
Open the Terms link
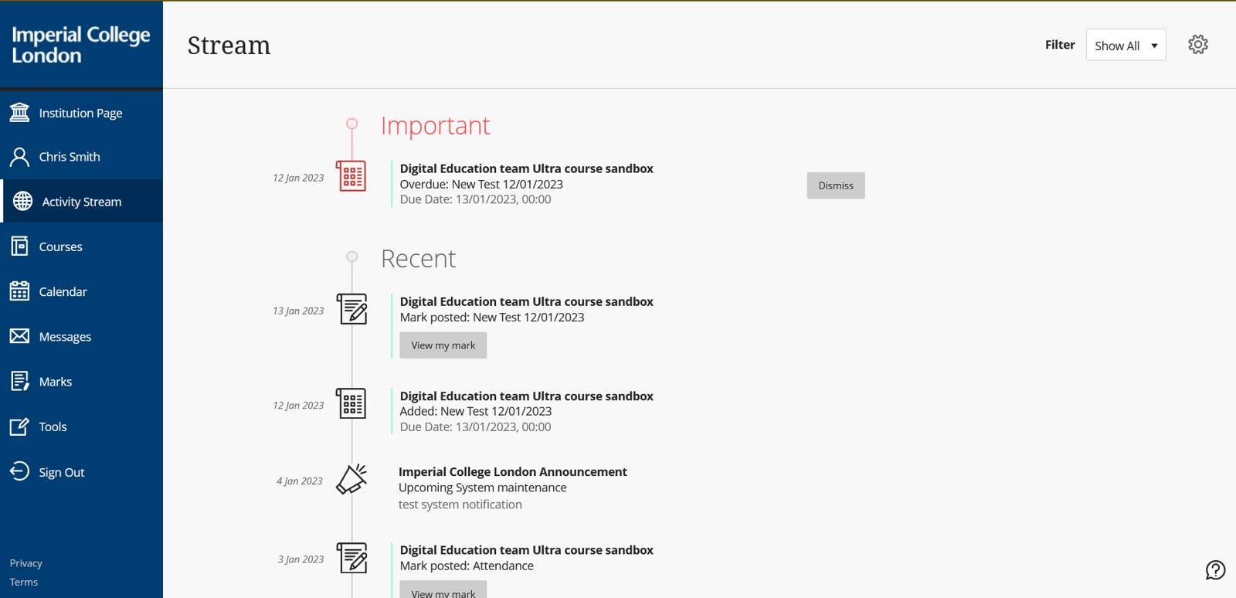[24, 583]
